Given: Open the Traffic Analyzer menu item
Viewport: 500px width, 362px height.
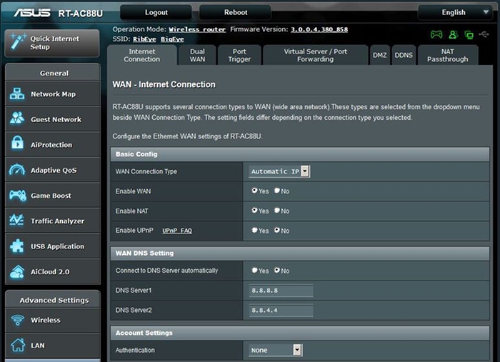Looking at the screenshot, I should pos(53,221).
